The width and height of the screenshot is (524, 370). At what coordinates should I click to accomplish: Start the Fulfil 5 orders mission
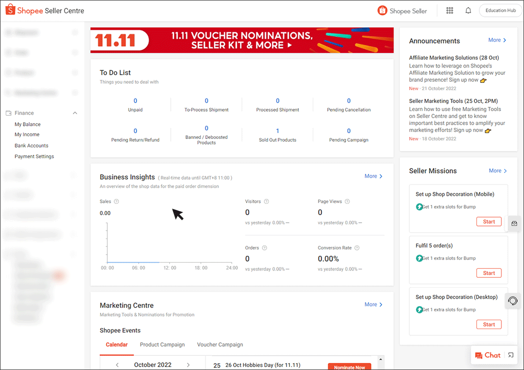point(488,273)
